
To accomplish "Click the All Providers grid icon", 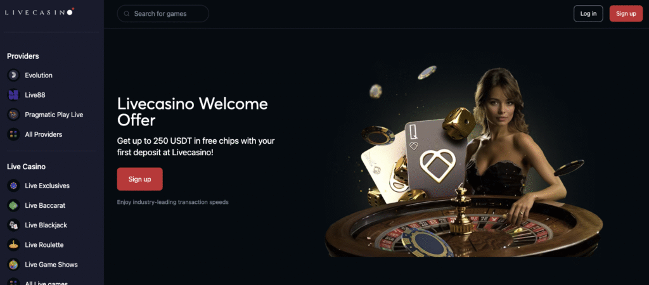I will (14, 134).
